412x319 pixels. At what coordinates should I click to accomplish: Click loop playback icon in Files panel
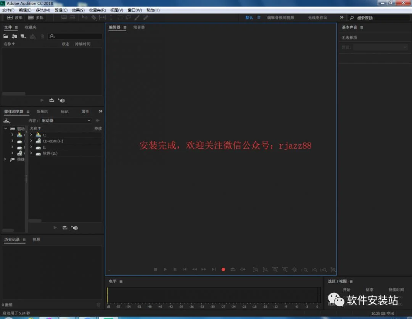(52, 100)
